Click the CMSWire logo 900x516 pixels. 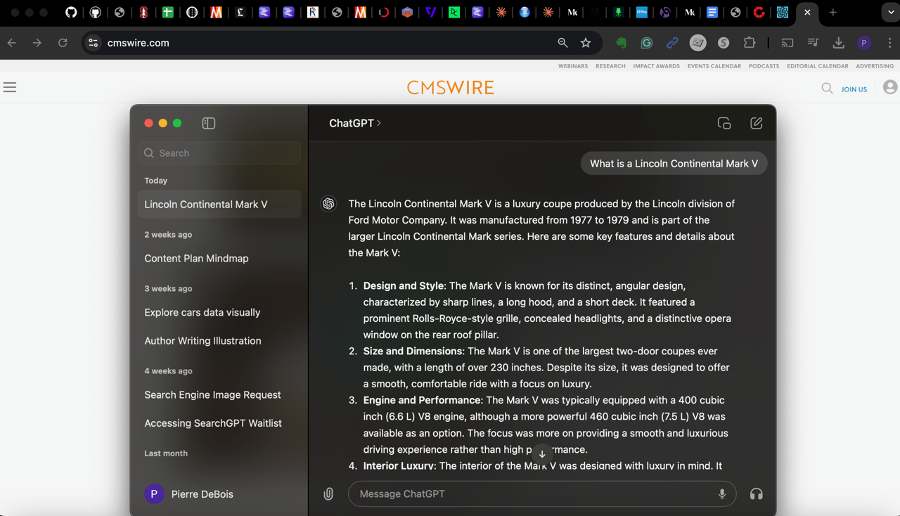pos(451,88)
